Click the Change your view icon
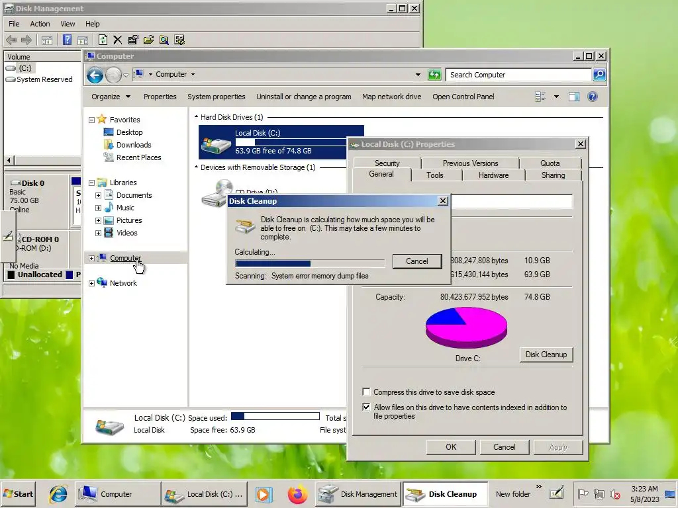 coord(540,97)
